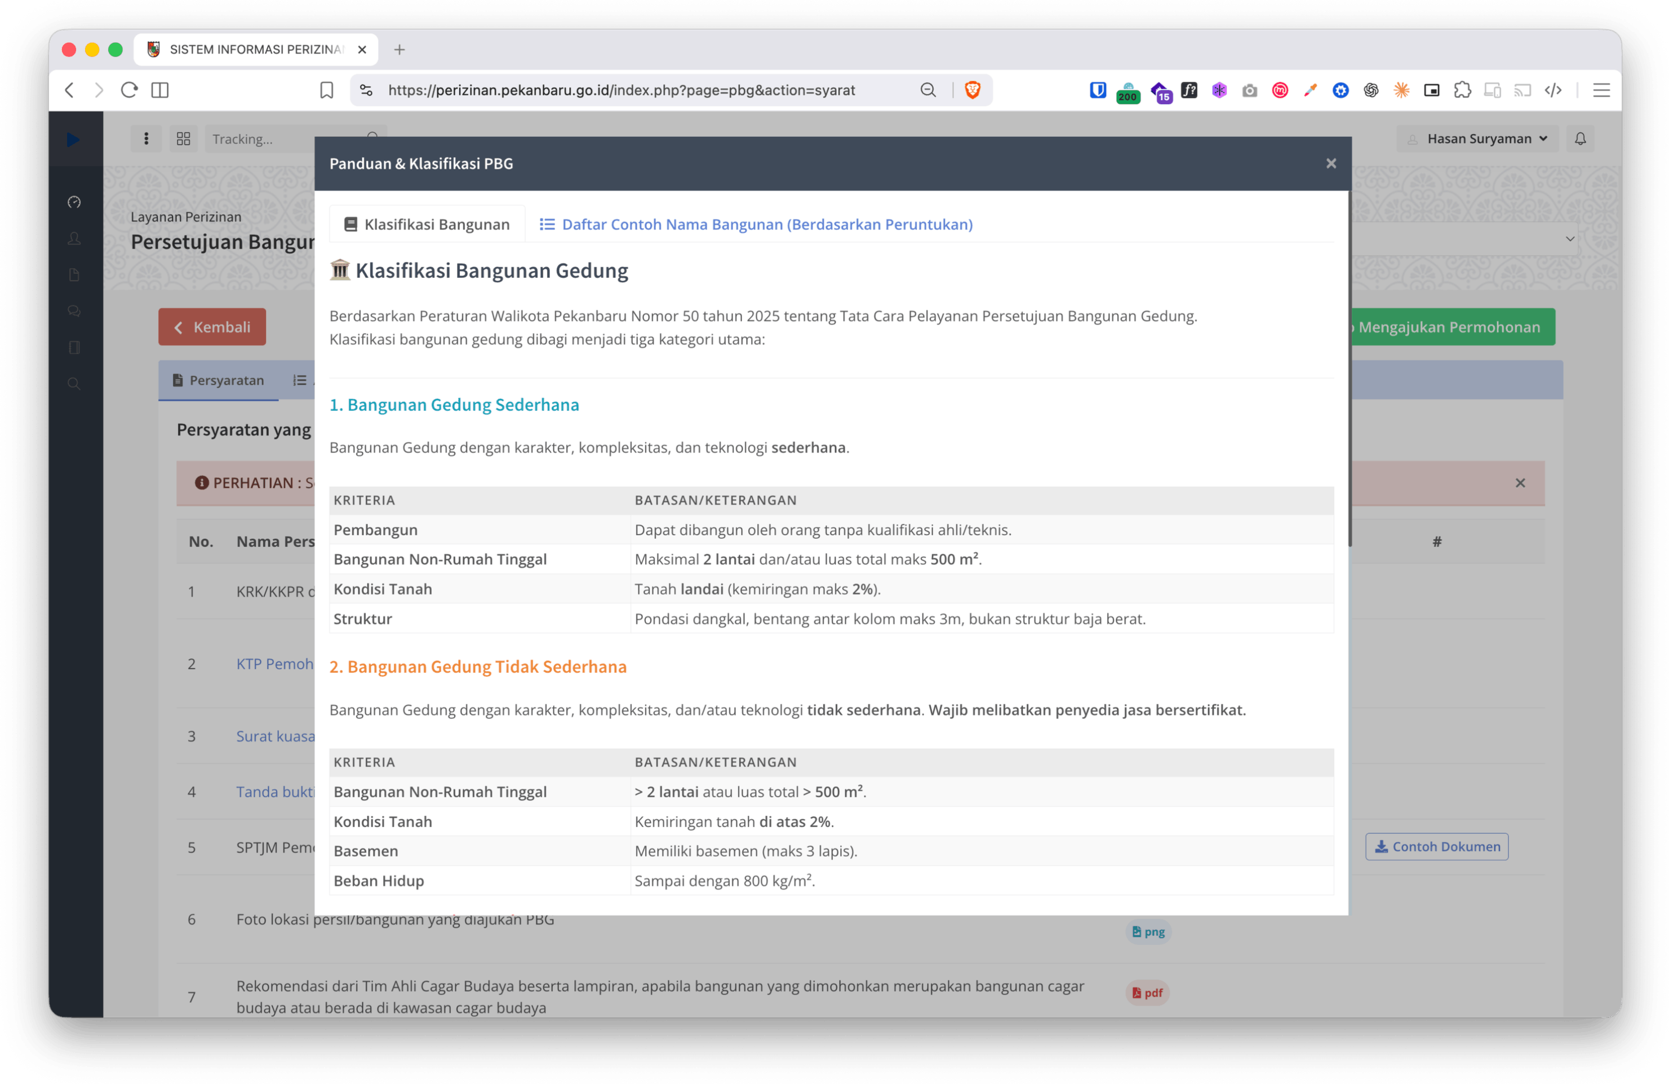1669x1084 pixels.
Task: Expand the chevron dropdown at page right
Action: coord(1569,239)
